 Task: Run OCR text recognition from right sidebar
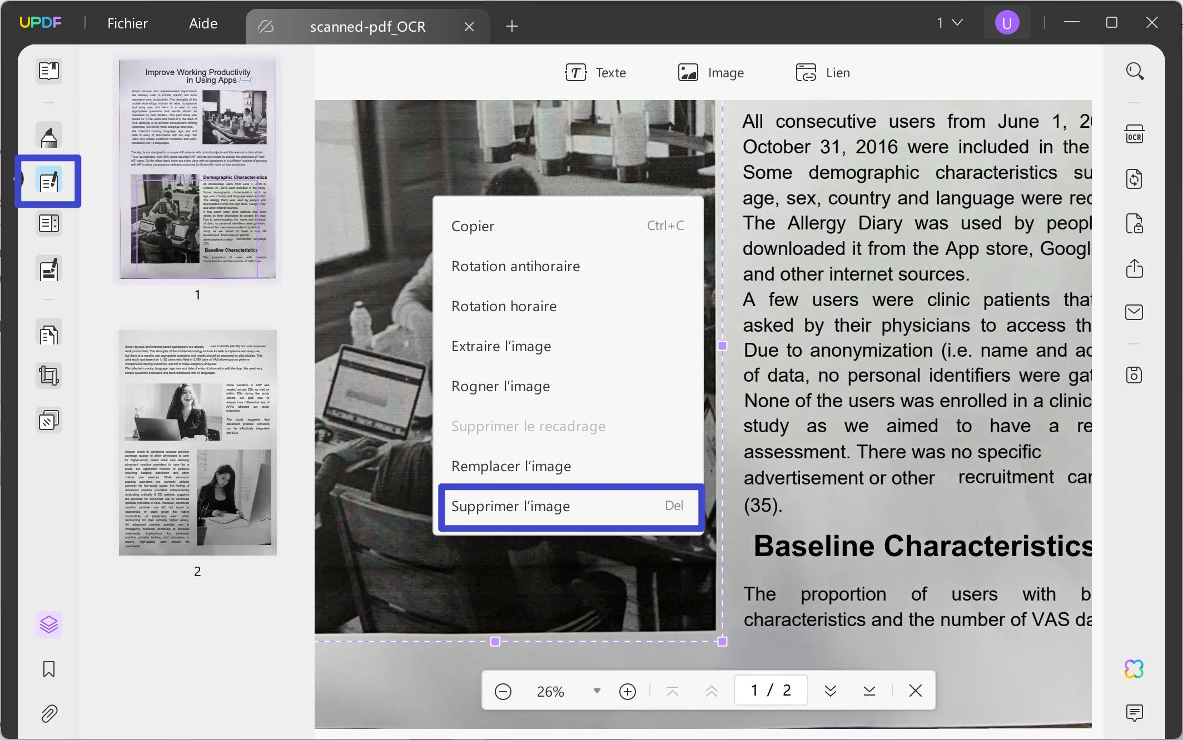click(1134, 135)
